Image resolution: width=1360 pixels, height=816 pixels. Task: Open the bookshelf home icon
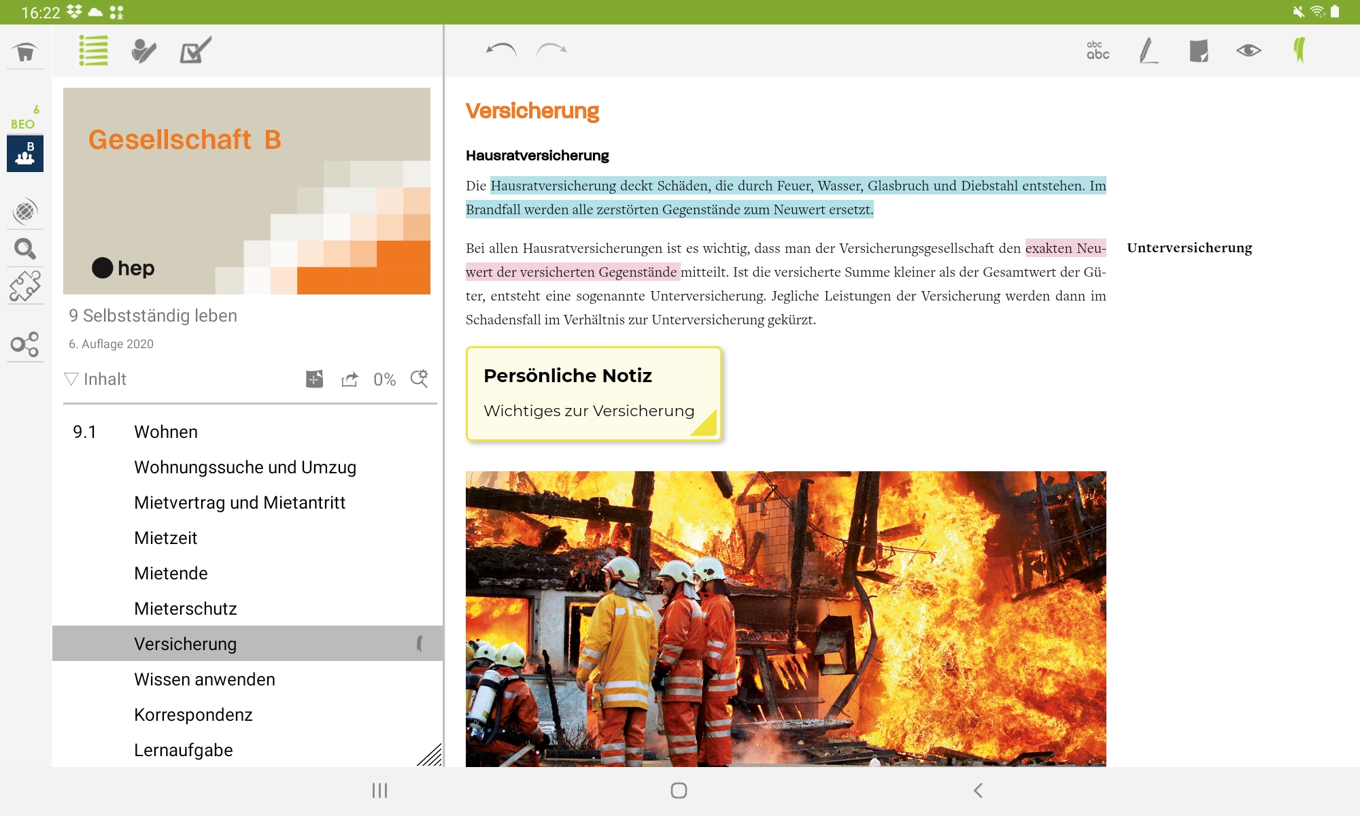pyautogui.click(x=25, y=52)
